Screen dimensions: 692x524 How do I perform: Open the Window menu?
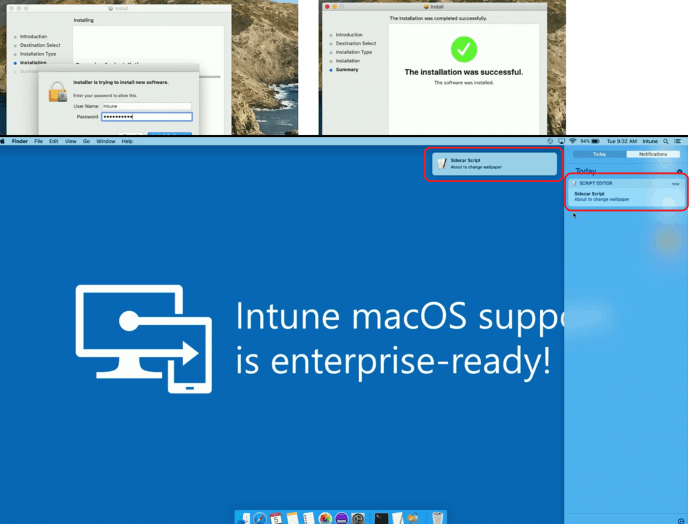point(106,141)
